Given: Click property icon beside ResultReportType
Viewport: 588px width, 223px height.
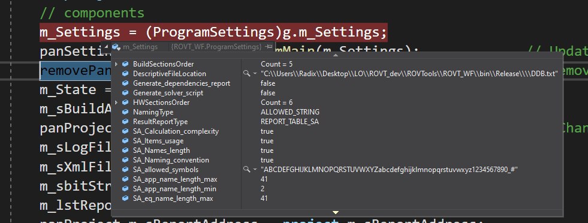Looking at the screenshot, I should [x=126, y=122].
